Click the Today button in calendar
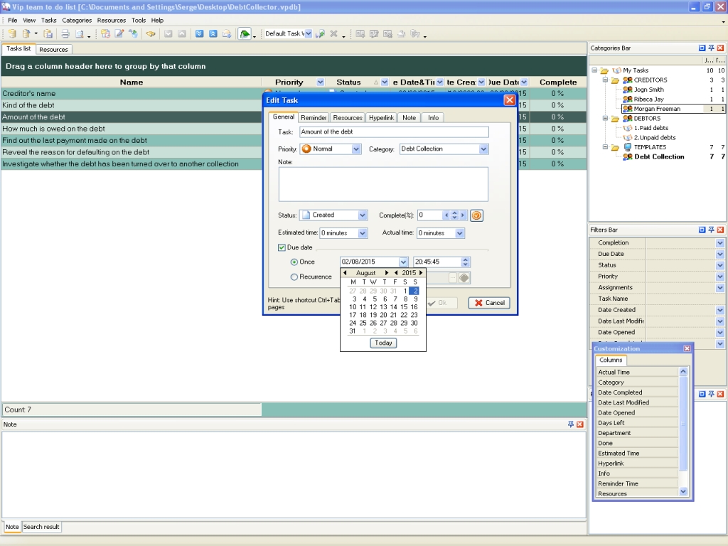The image size is (728, 546). (383, 343)
